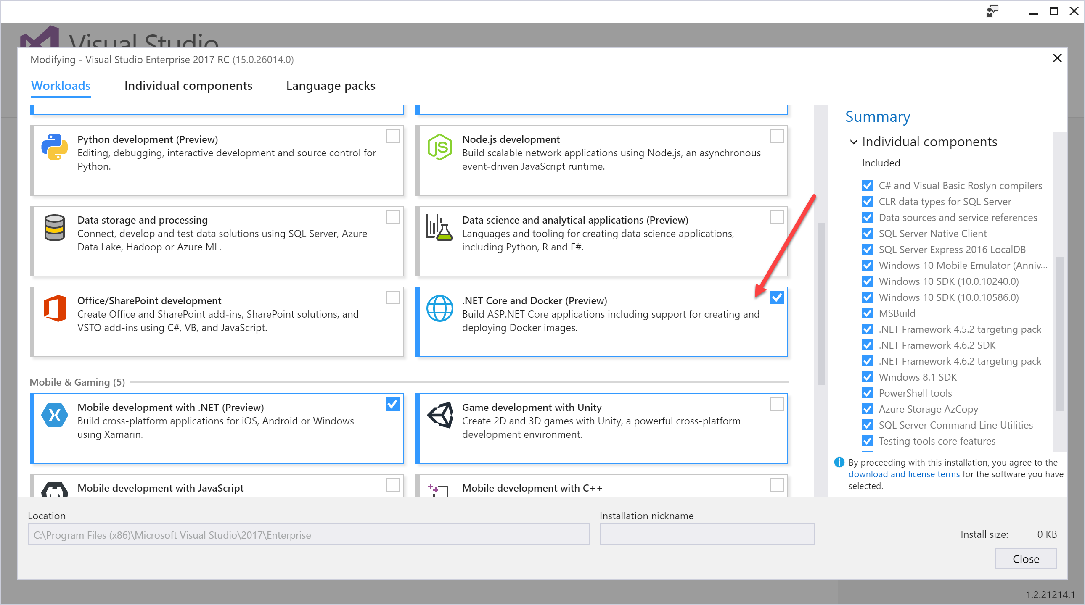
Task: Click the Data science flask chart icon
Action: [x=439, y=228]
